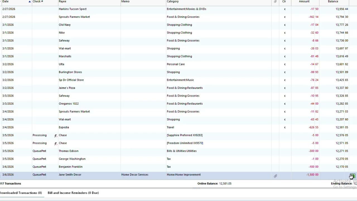Image resolution: width=357 pixels, height=201 pixels.
Task: Click the -300 00 Thomas Edison amount
Action: coord(313,151)
